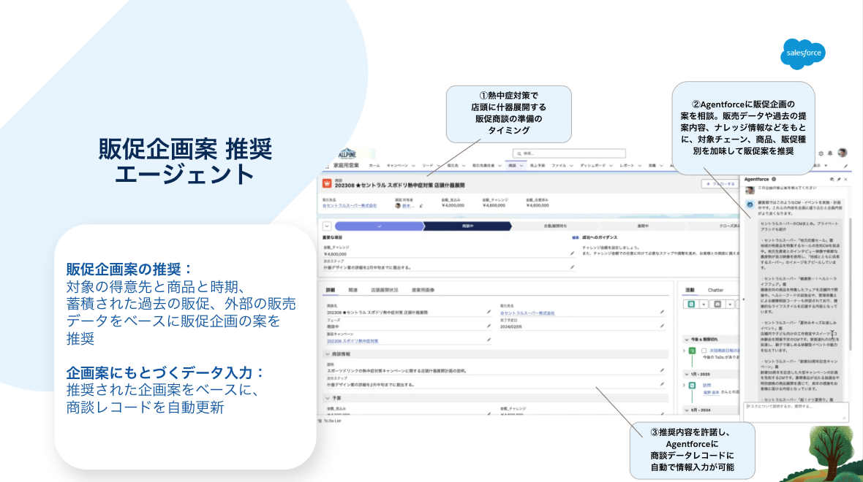Click the フォローする button
Screen dimensions: 863x482
click(720, 183)
